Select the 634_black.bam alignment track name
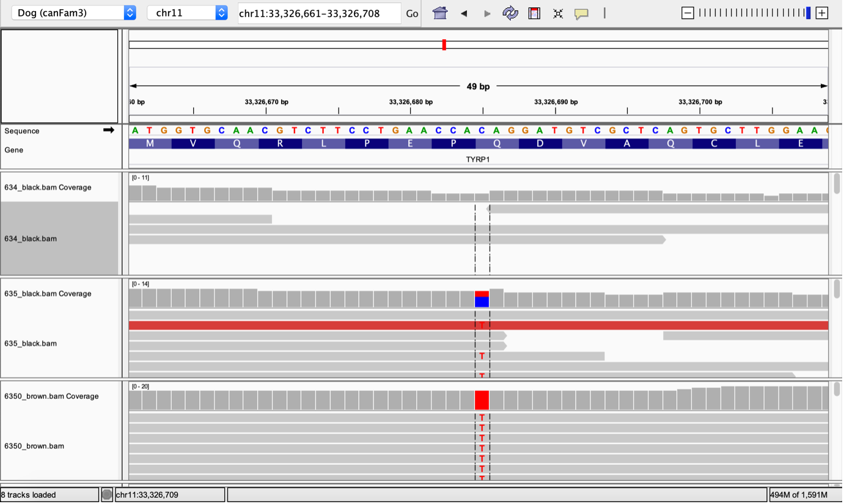Viewport: 844px width, 504px height. click(31, 239)
